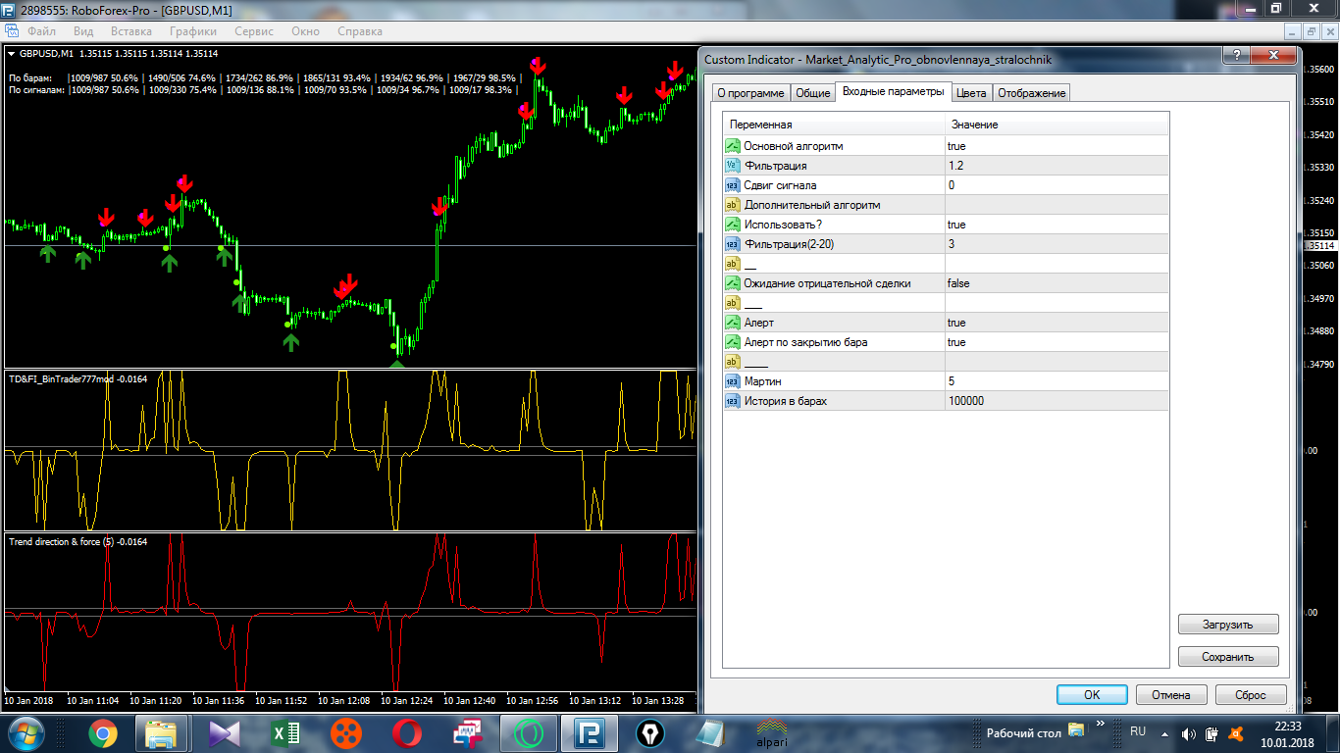Open Google Chrome from the taskbar
Viewport: 1340px width, 753px height.
pos(102,732)
